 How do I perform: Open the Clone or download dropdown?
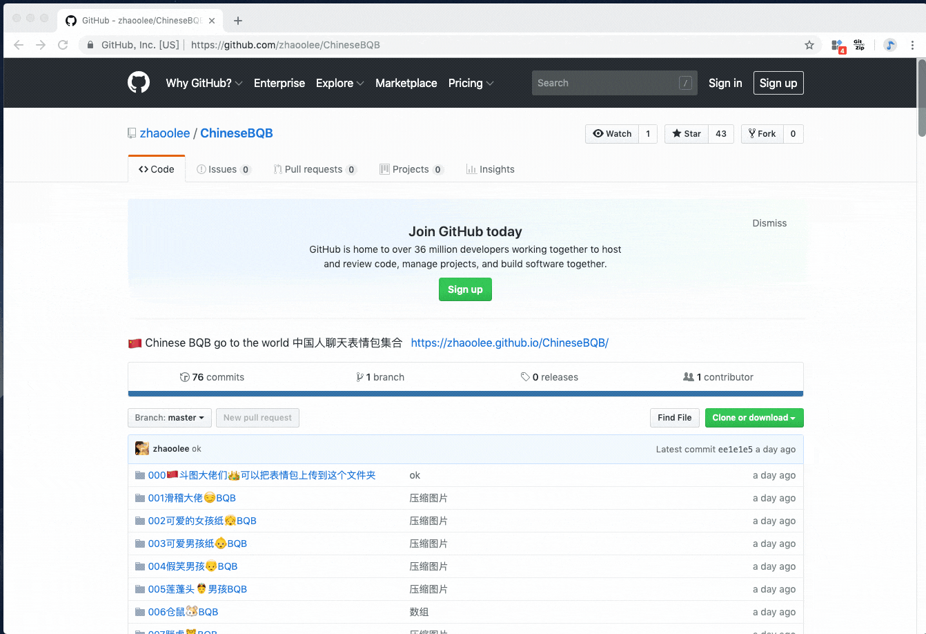tap(753, 418)
